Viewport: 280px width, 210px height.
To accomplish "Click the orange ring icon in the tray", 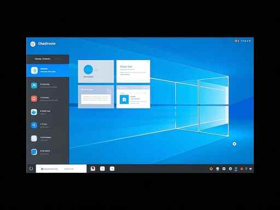I will pyautogui.click(x=211, y=169).
